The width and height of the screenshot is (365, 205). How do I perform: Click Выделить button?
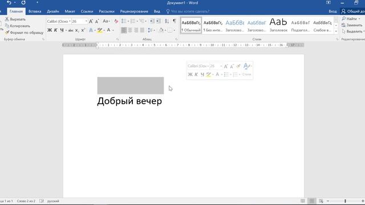click(x=353, y=31)
